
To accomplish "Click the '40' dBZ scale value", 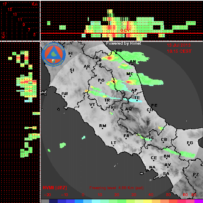I will (151, 195).
